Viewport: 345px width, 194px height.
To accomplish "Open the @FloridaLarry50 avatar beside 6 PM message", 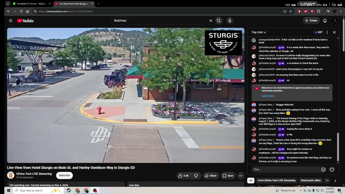I will click(254, 135).
